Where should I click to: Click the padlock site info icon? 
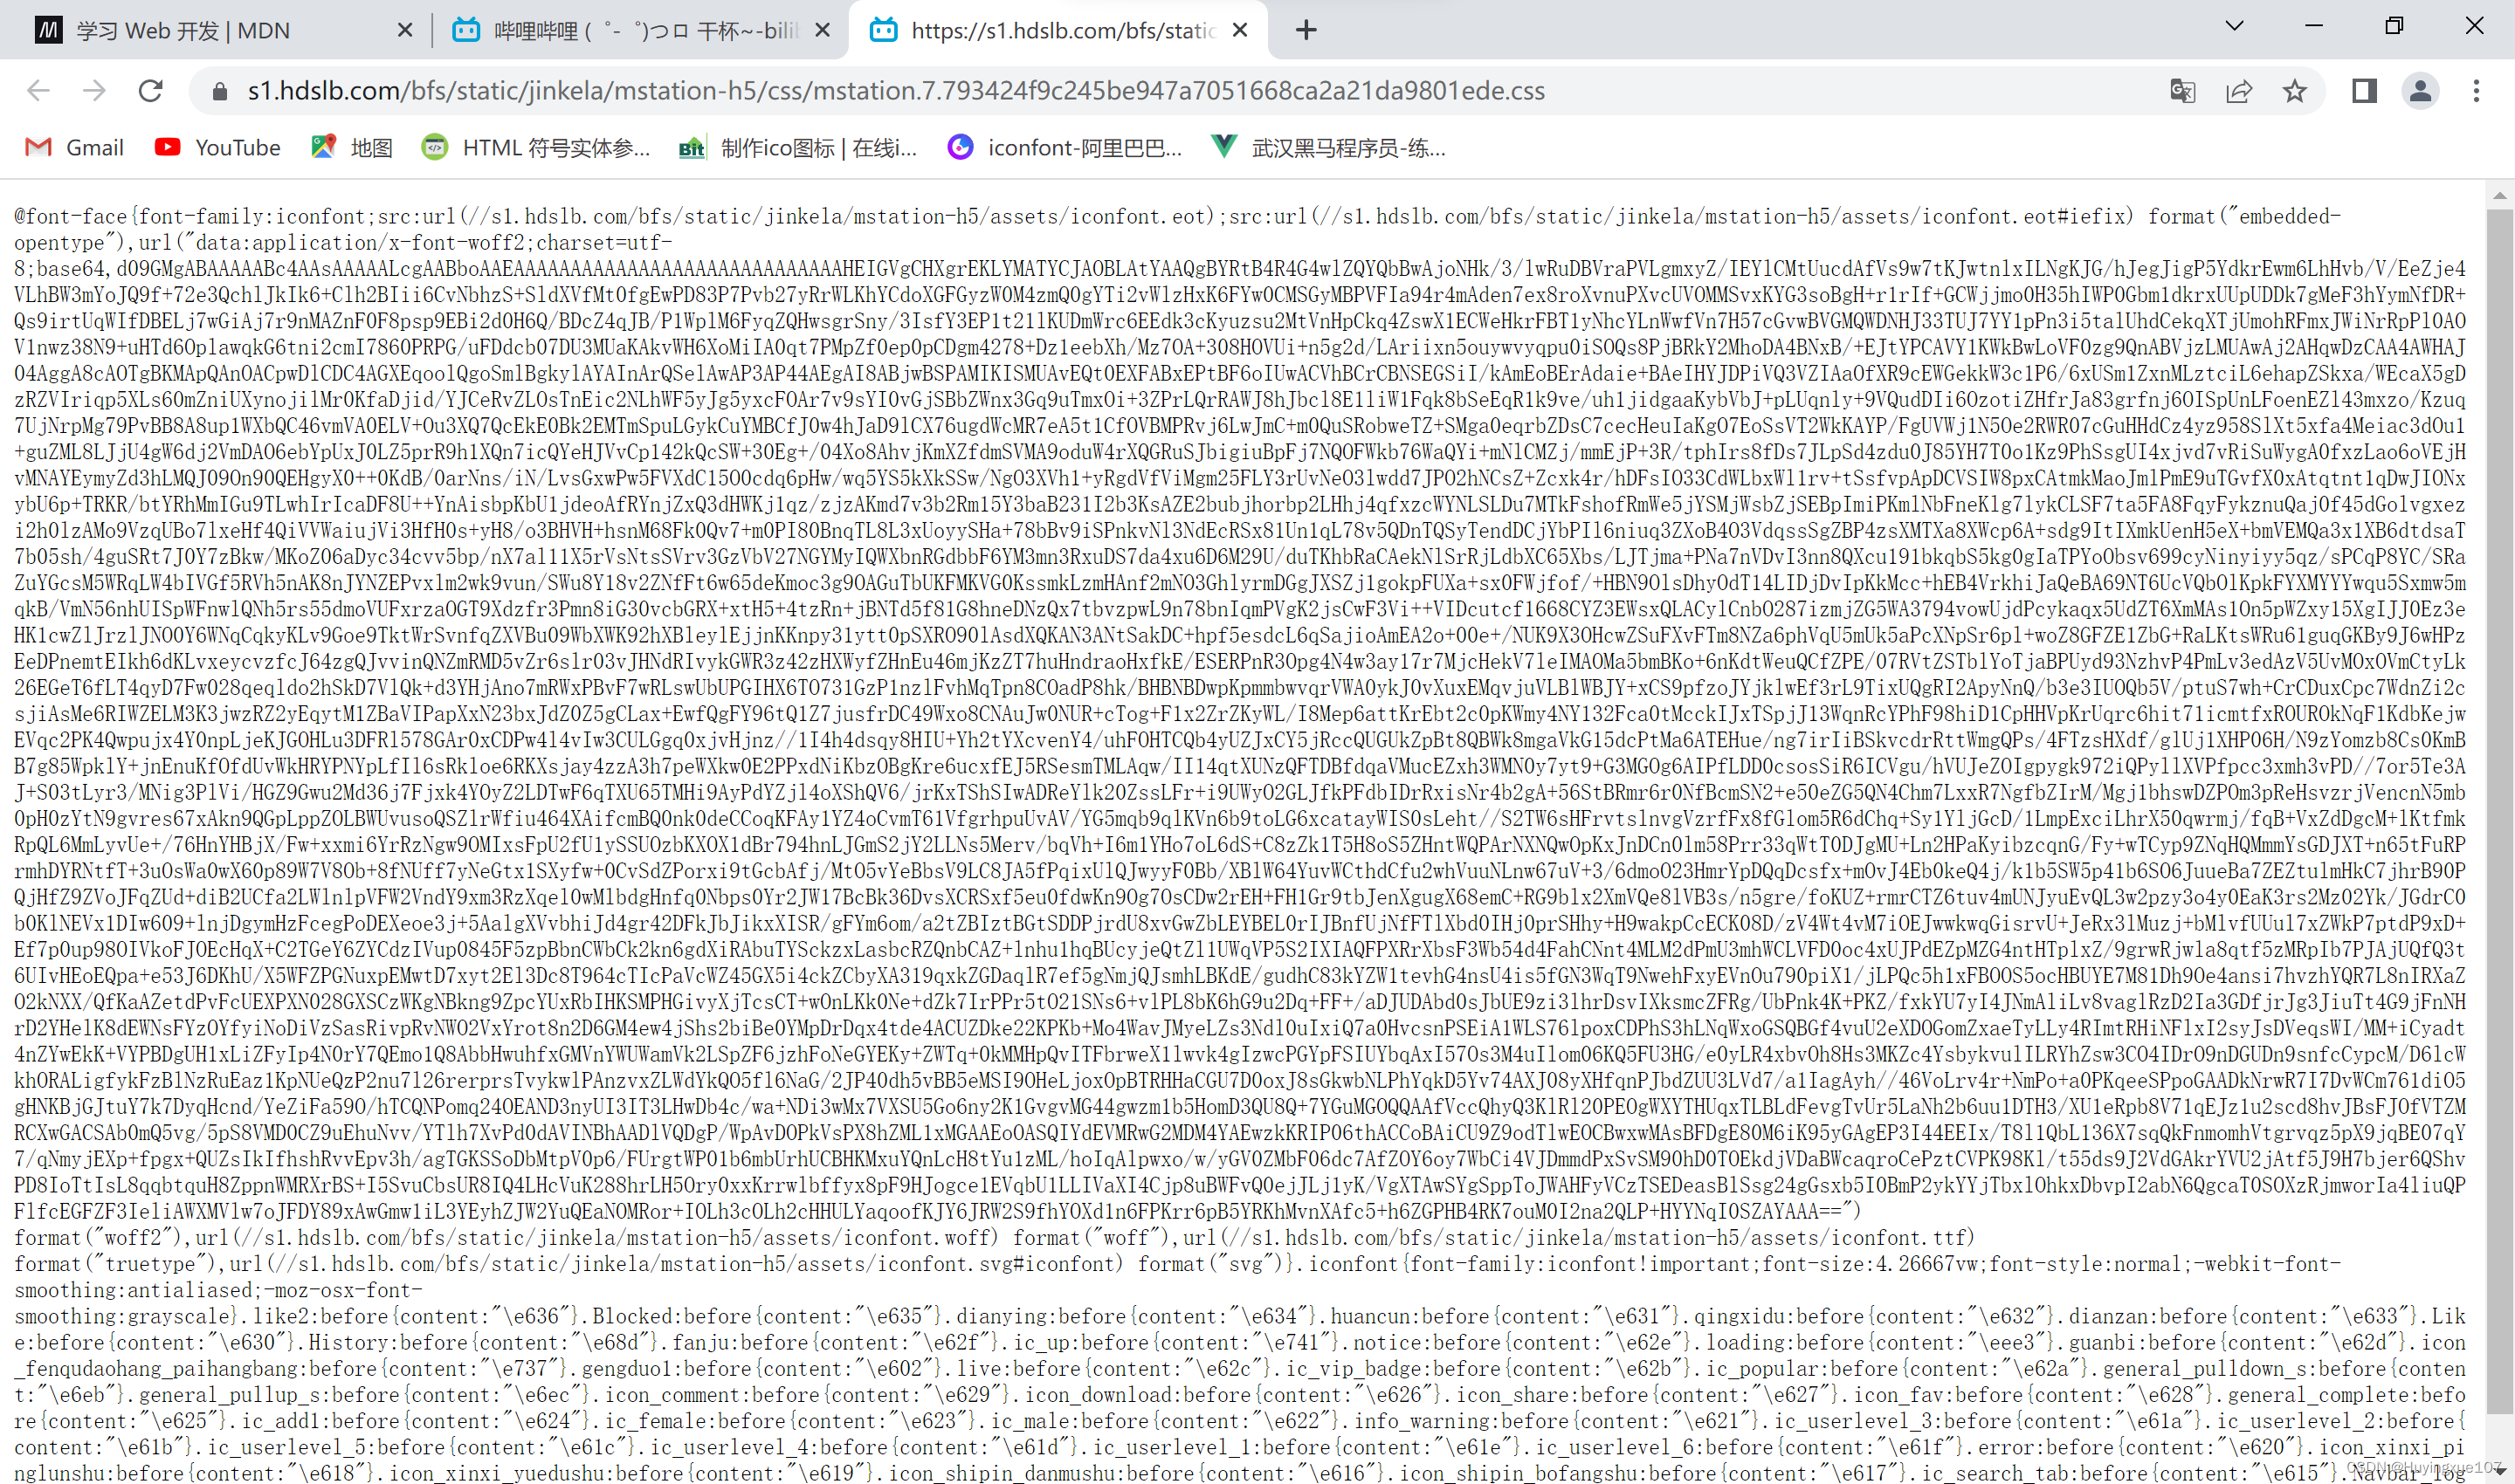219,91
